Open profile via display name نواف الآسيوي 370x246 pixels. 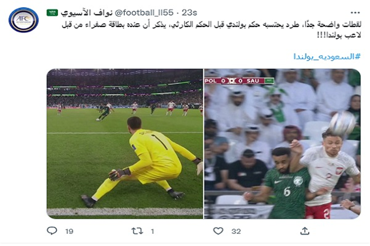pos(86,13)
